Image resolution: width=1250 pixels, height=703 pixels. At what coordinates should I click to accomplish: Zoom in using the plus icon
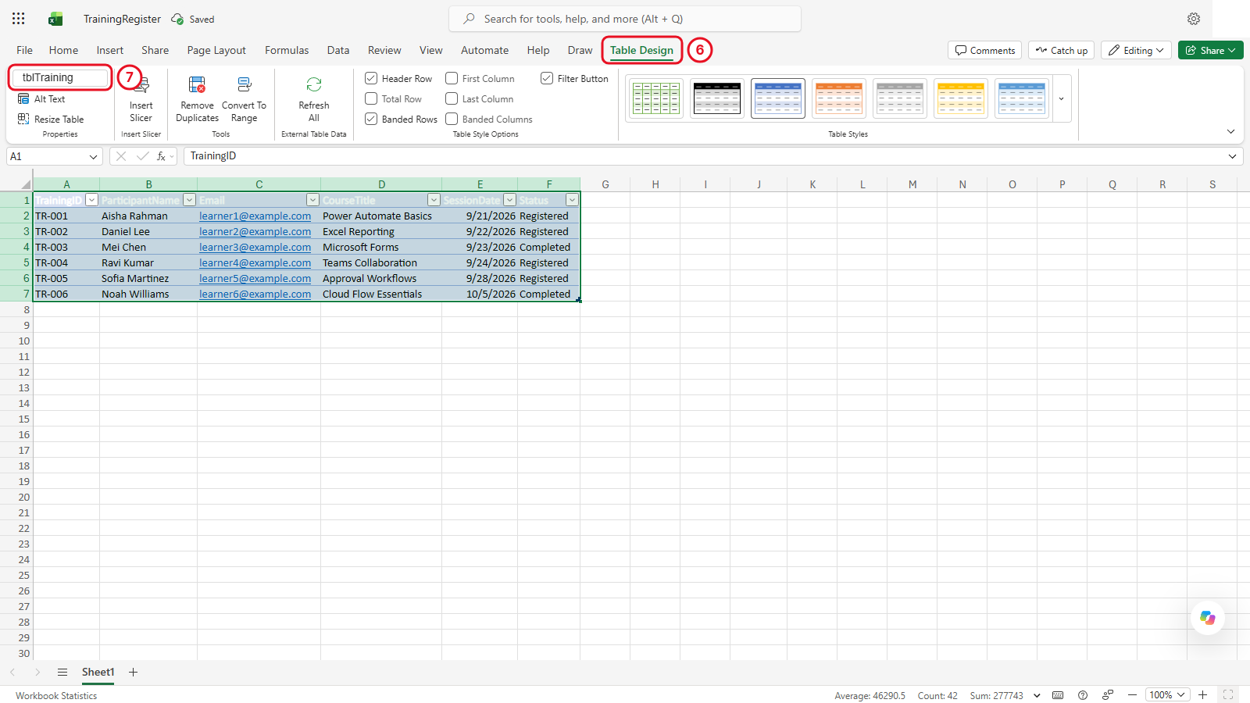(1203, 695)
